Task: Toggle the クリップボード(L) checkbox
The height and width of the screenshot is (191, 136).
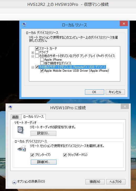Action: pos(65,155)
